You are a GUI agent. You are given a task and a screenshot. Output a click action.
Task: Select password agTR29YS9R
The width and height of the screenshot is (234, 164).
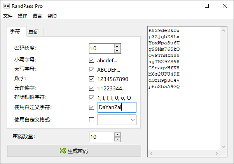pos(164,62)
